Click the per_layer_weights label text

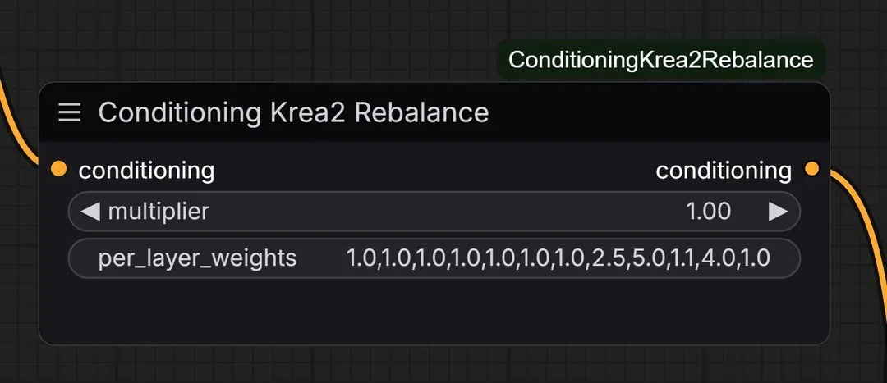[x=197, y=258]
